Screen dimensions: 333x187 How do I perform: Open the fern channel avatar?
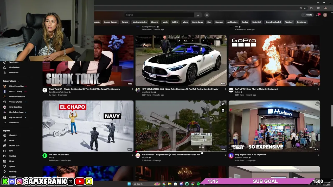coord(45,156)
